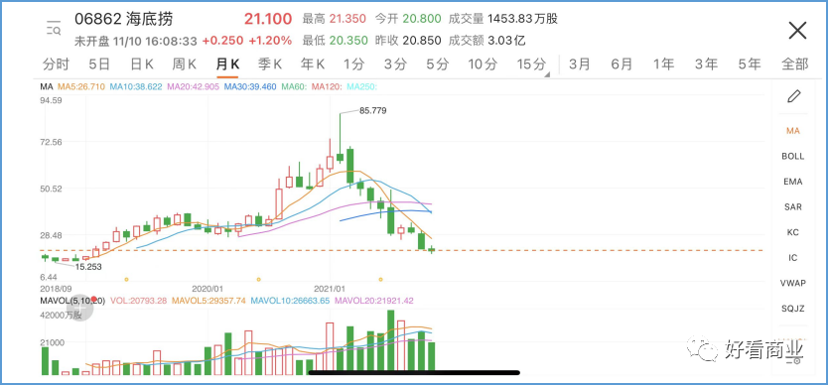
Task: Show the full range with 全部
Action: coord(795,64)
